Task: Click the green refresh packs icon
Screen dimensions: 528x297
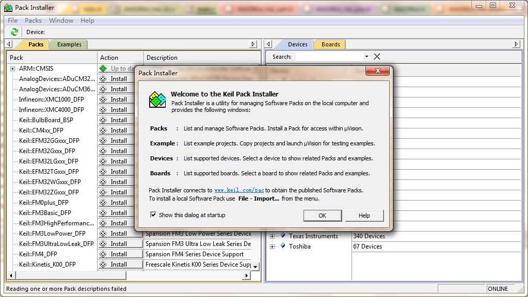Action: (14, 32)
